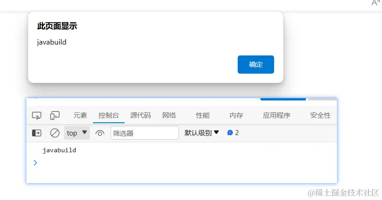Expand the 默认级别 log level dropdown
Screen dimensions: 382x200
[x=202, y=133]
